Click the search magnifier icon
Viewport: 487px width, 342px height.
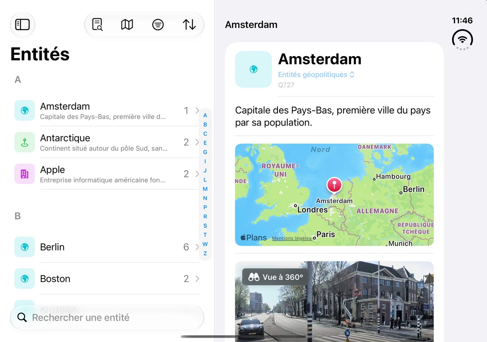point(22,317)
